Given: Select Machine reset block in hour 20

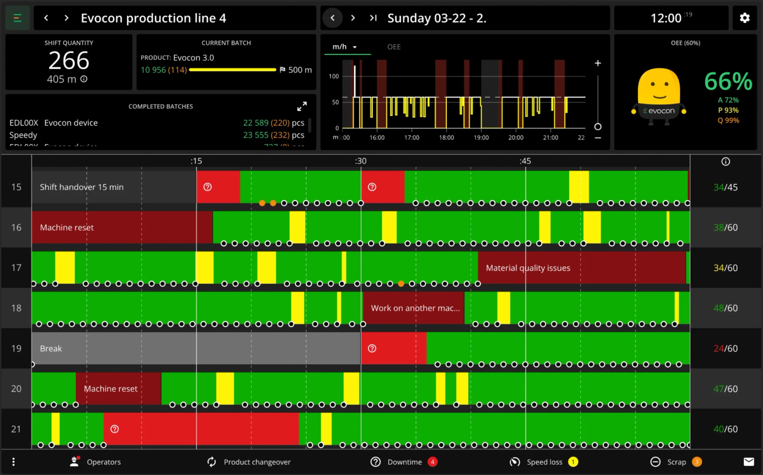Looking at the screenshot, I should pos(118,388).
